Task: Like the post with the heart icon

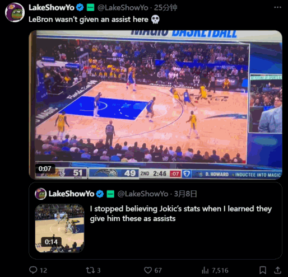Action: [148, 270]
